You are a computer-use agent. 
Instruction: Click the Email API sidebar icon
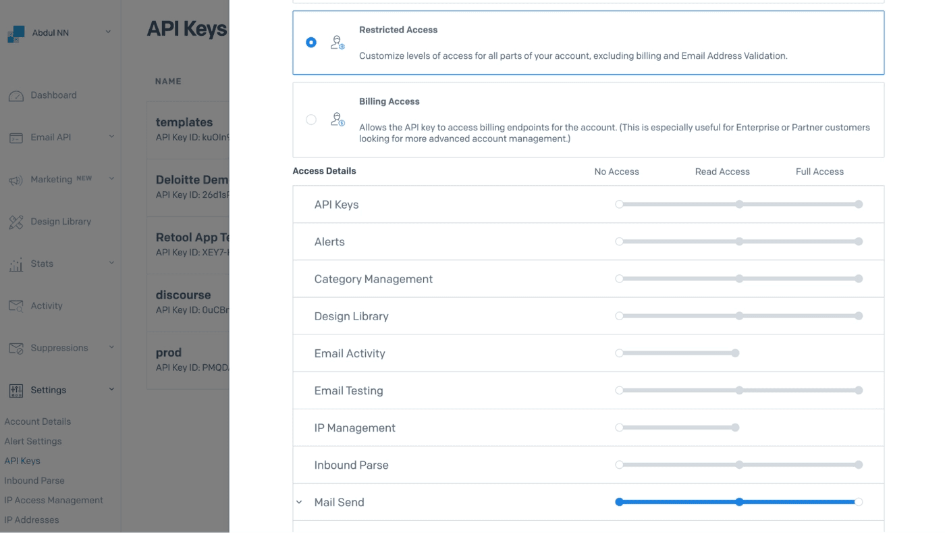click(x=16, y=138)
